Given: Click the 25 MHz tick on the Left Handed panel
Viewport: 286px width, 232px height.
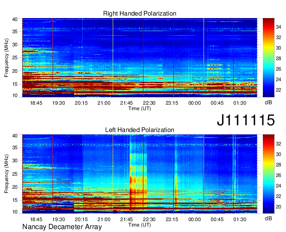Looking at the screenshot, I should point(15,174).
